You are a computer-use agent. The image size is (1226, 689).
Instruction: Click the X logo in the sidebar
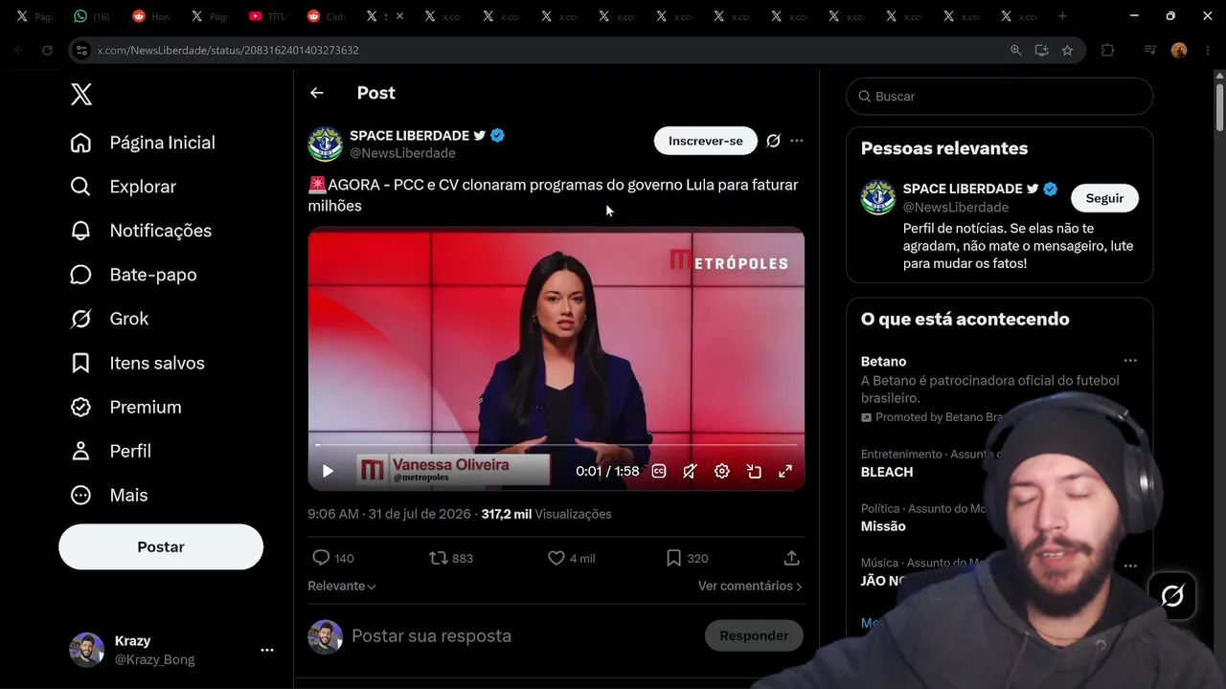[x=81, y=95]
